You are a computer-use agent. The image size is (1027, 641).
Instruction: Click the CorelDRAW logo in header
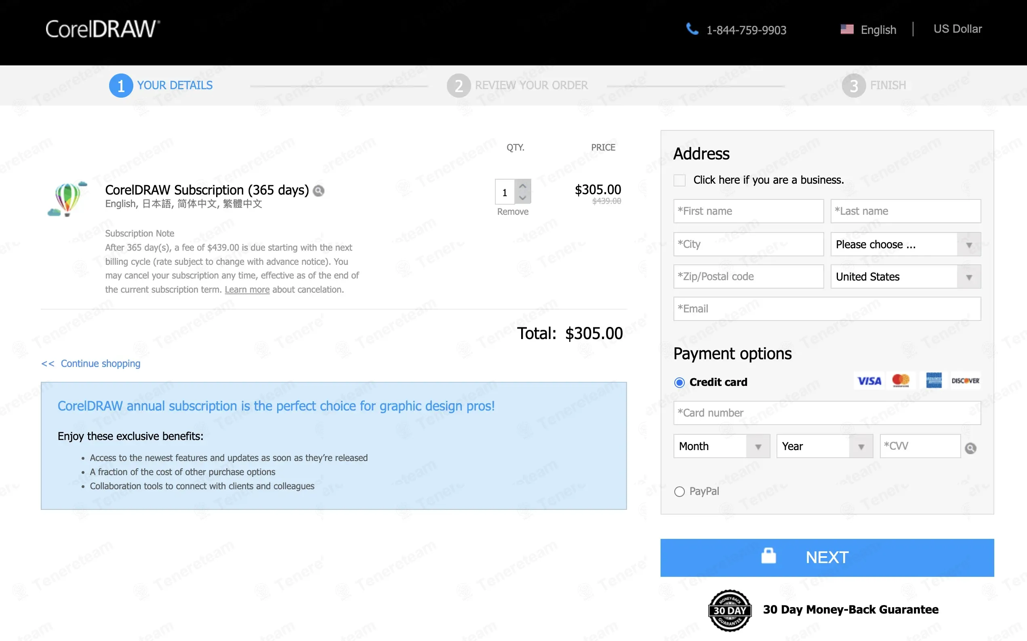[x=102, y=29]
